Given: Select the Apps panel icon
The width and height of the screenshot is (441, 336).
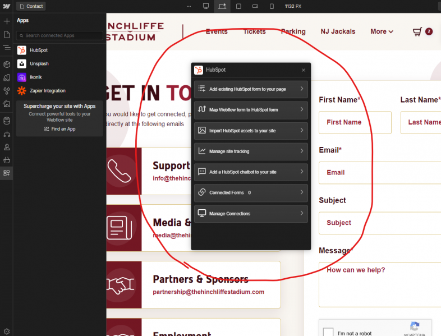Looking at the screenshot, I should click(7, 173).
